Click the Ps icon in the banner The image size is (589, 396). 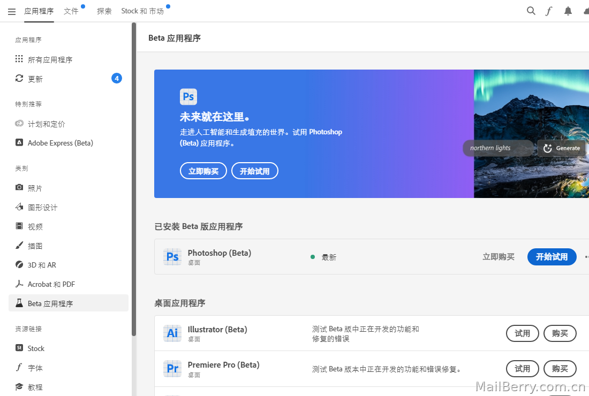188,97
